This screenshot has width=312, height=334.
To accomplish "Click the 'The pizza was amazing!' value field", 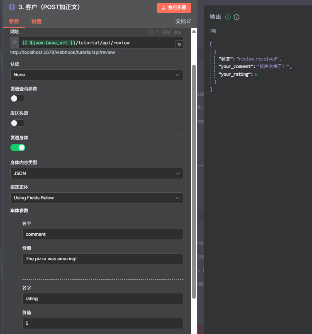I will point(103,259).
